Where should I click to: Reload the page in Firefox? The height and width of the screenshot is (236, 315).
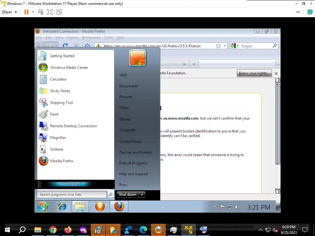[x=65, y=46]
